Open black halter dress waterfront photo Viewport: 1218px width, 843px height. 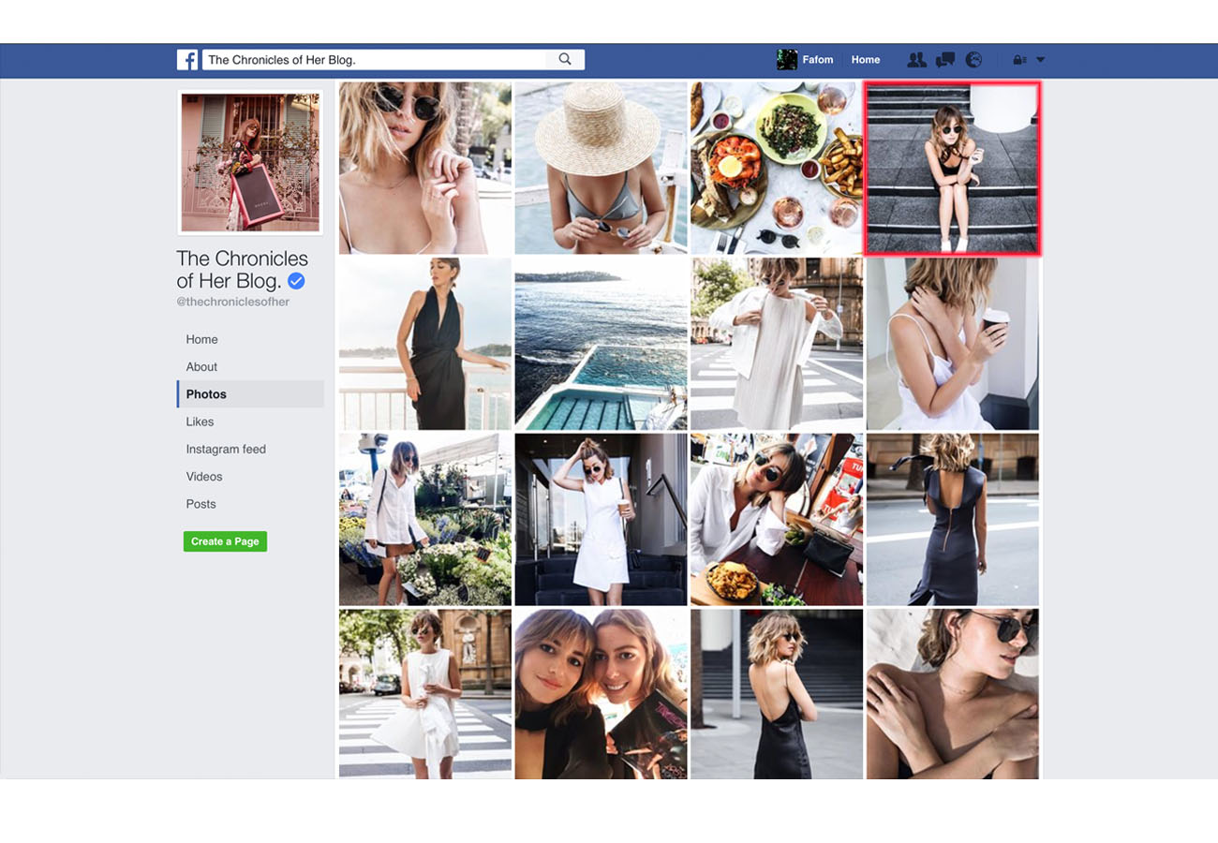(425, 344)
